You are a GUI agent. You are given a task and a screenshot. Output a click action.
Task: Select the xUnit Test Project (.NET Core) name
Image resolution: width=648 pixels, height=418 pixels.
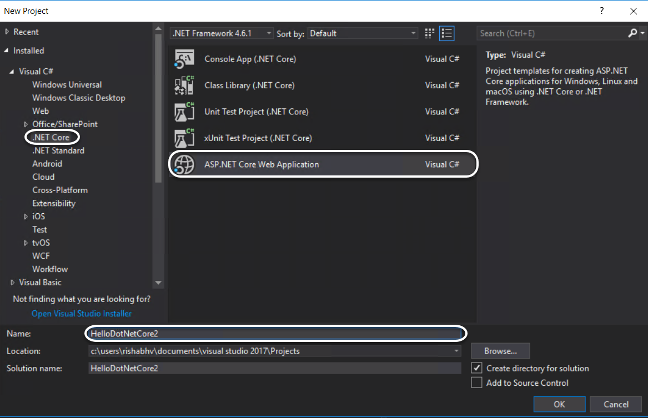pyautogui.click(x=258, y=138)
